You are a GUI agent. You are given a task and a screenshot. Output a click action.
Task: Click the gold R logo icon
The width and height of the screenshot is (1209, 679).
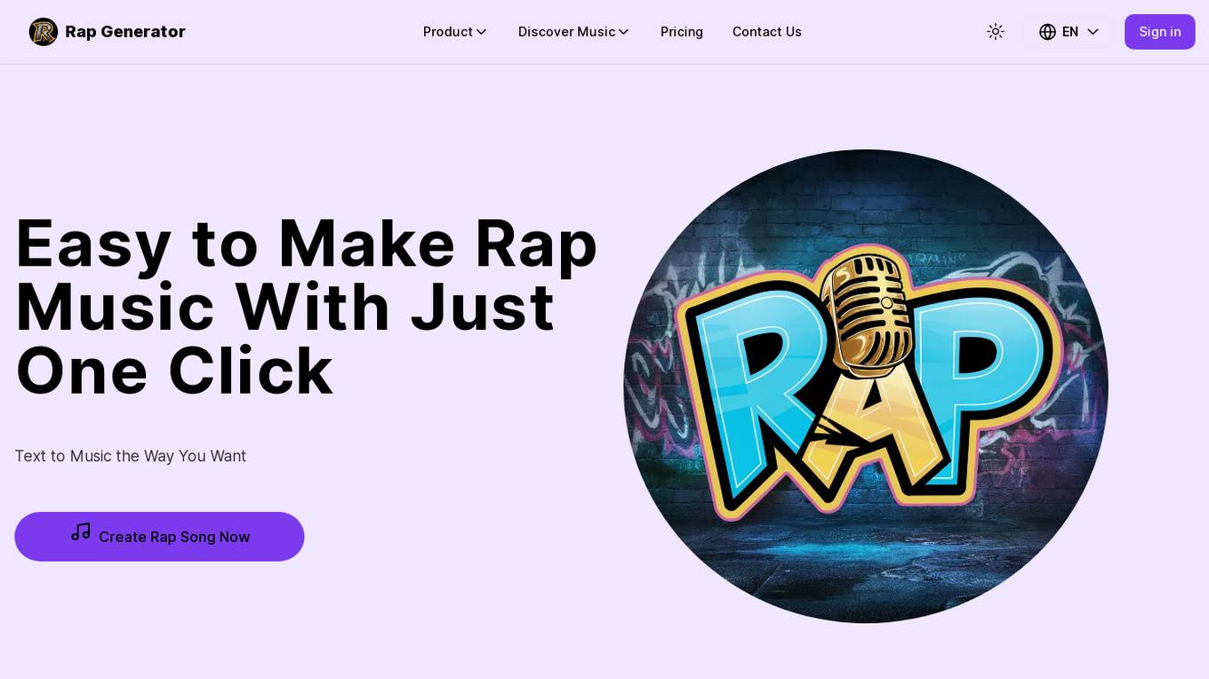coord(43,32)
